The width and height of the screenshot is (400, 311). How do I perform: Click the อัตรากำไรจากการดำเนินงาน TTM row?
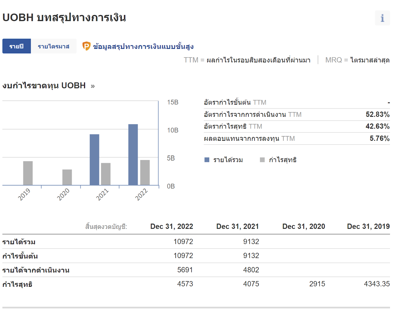(252, 115)
